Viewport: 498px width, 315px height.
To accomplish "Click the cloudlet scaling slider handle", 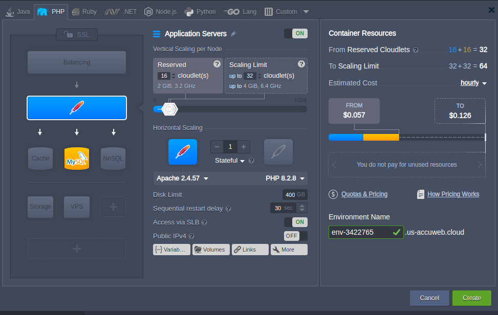I will pos(169,108).
